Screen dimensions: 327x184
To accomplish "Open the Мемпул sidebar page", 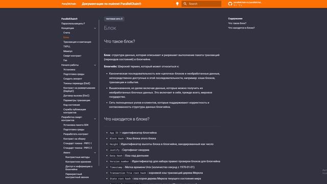I will pyautogui.click(x=68, y=51).
